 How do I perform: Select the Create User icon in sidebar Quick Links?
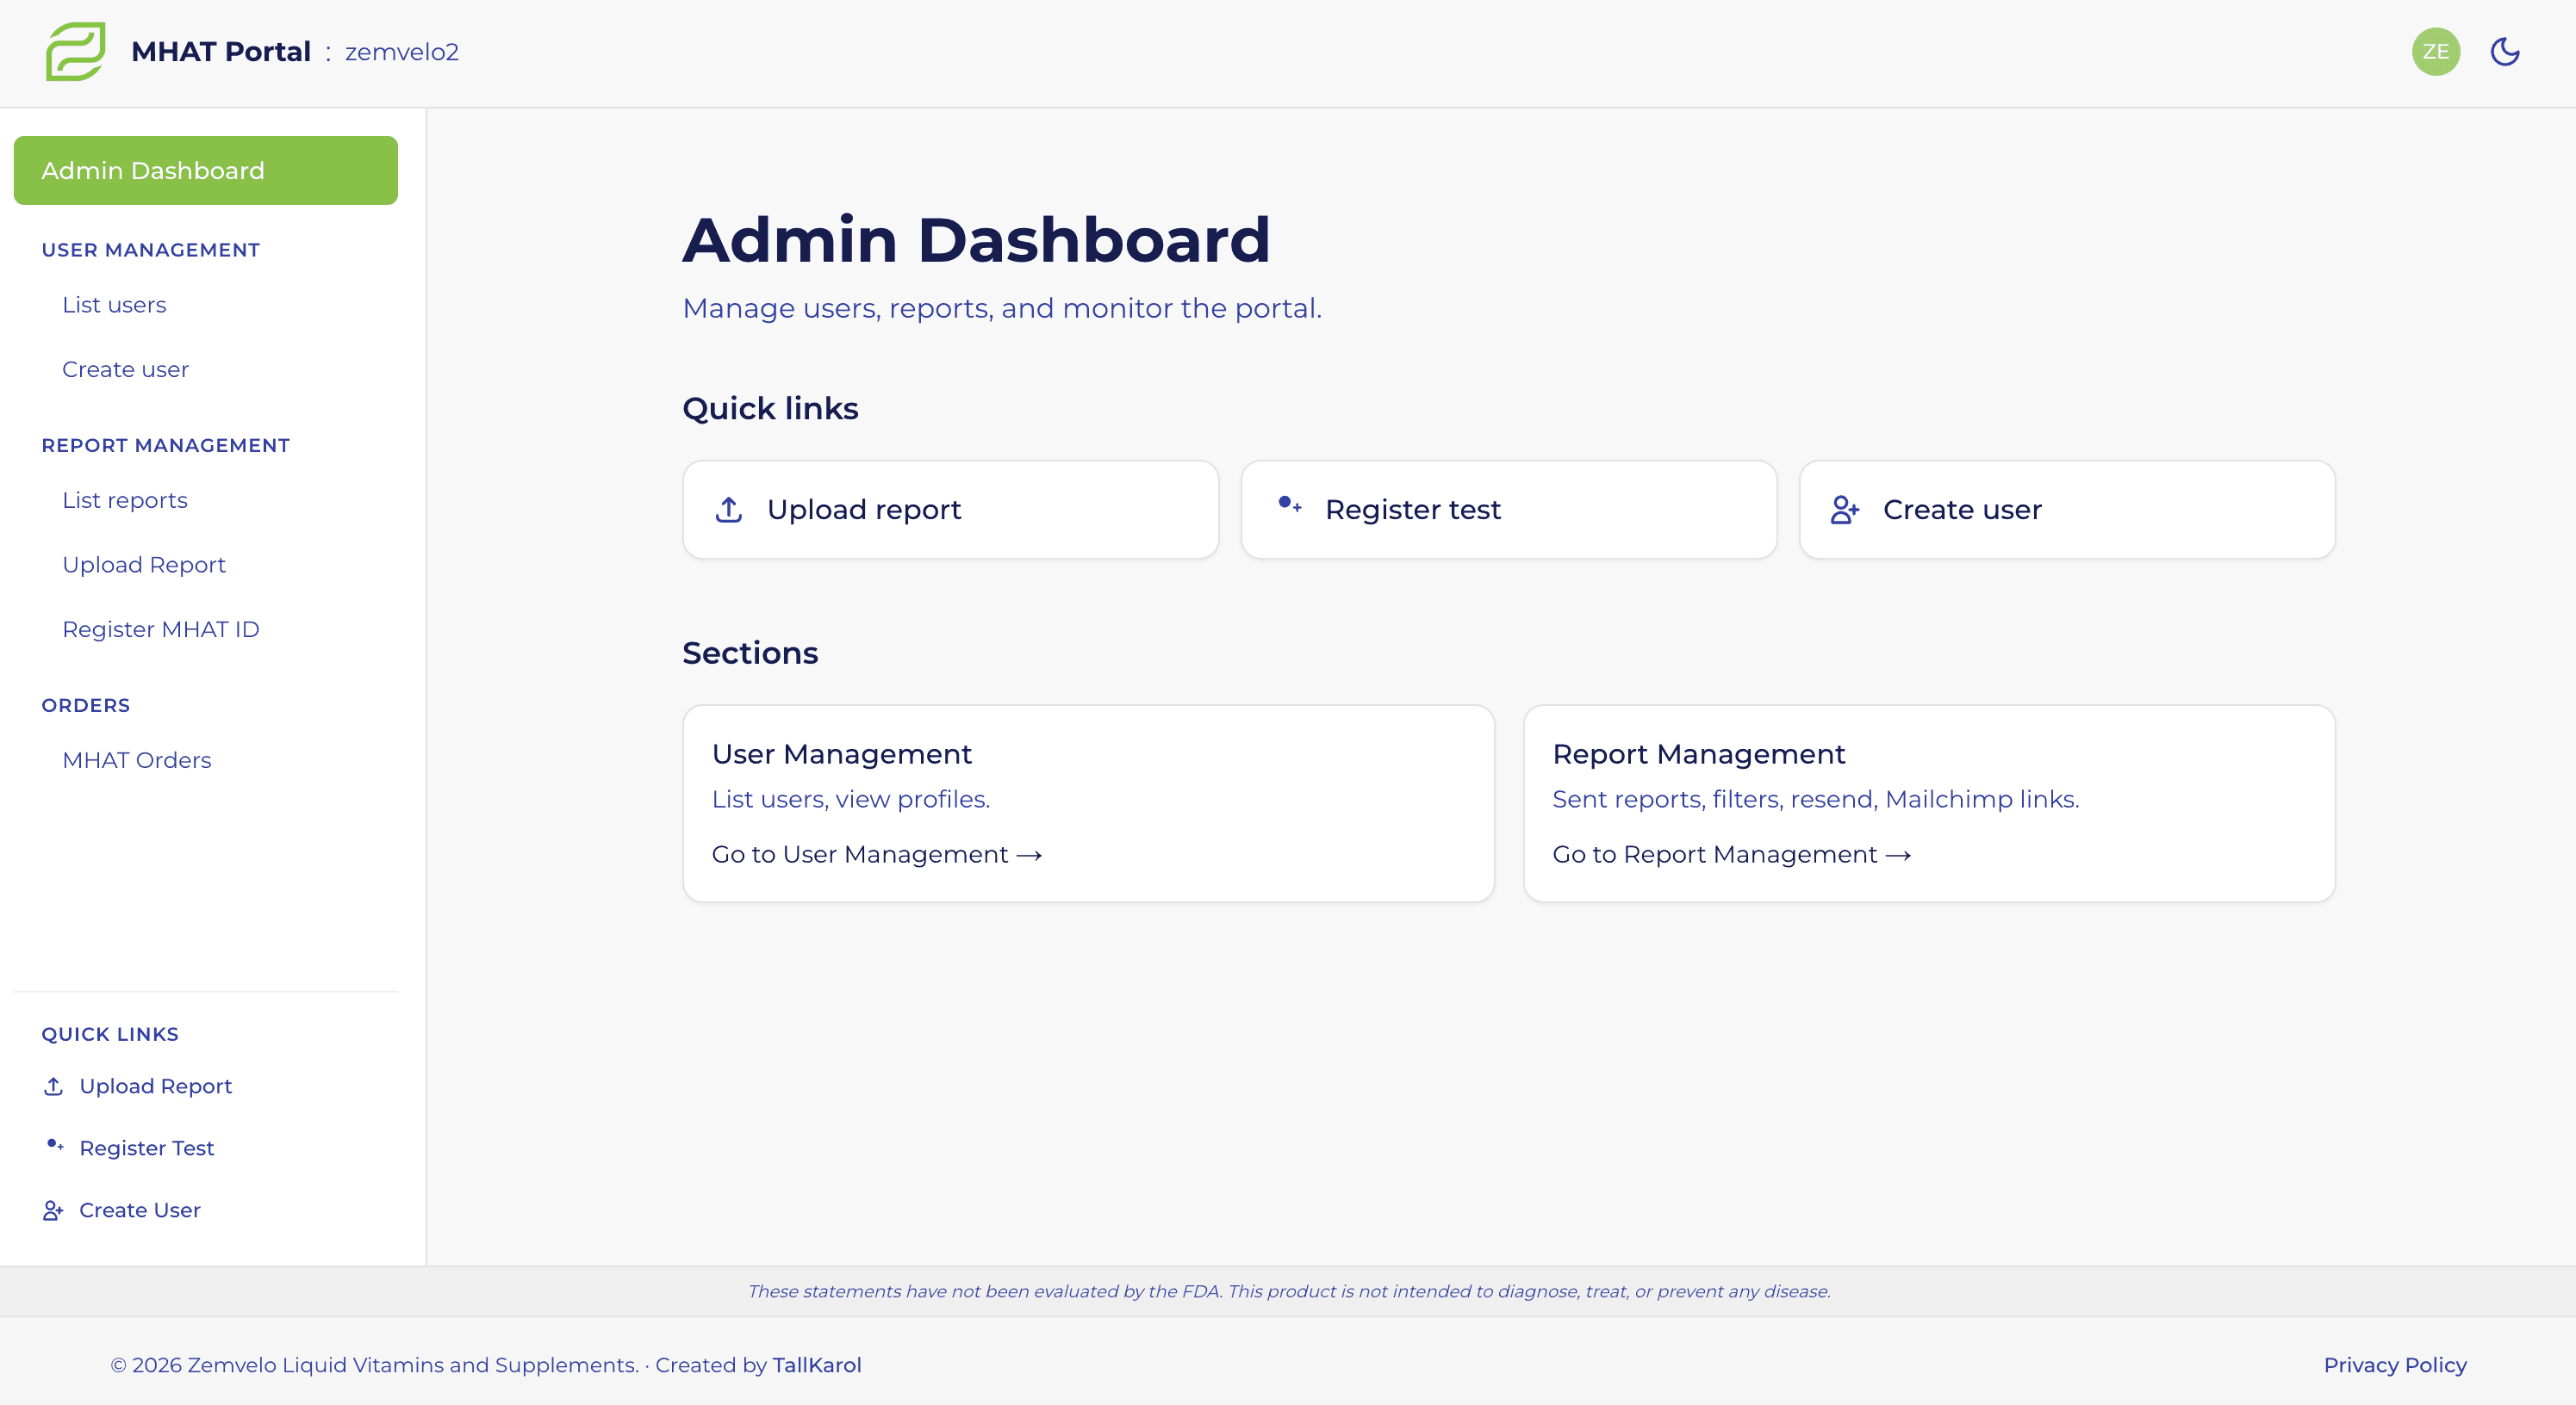53,1209
